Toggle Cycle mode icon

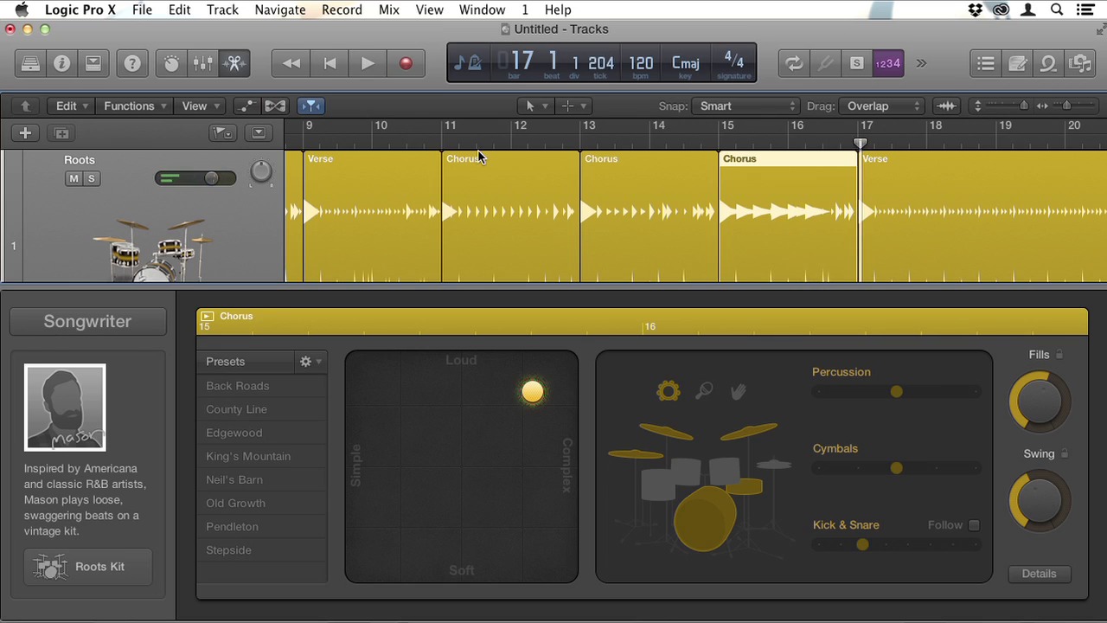click(x=794, y=63)
